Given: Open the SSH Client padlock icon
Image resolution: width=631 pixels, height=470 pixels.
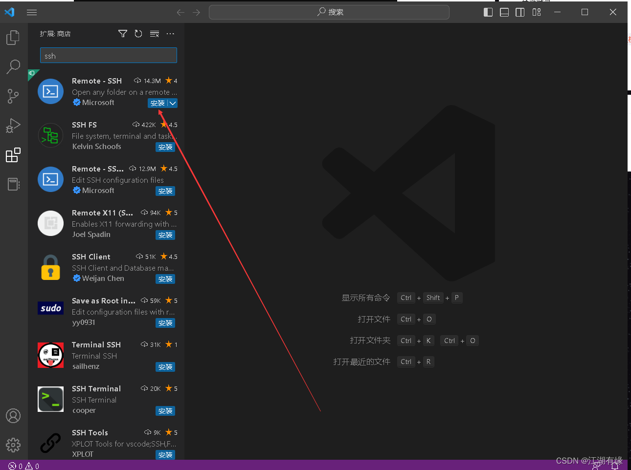Looking at the screenshot, I should tap(51, 267).
